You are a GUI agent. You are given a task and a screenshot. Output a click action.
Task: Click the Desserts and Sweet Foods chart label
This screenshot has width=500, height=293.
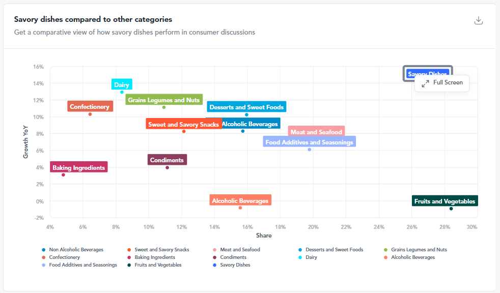(x=246, y=107)
